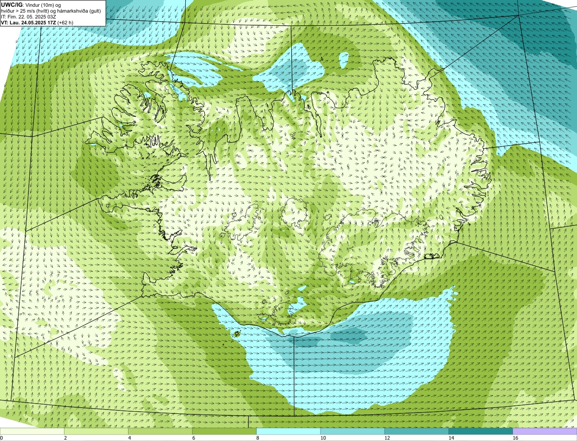Click the legend scale label "6"

pos(193,438)
